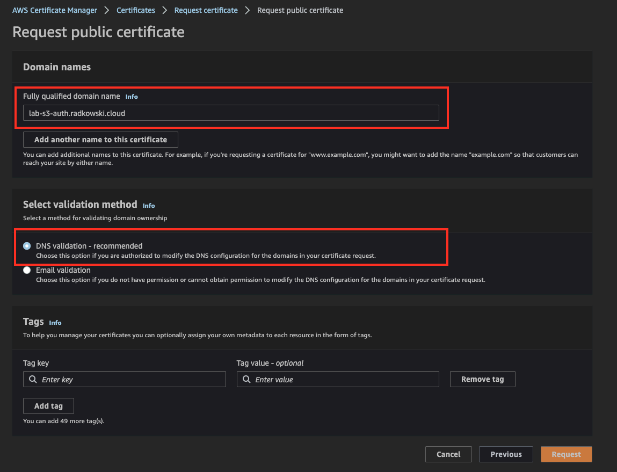Click the fully qualified domain name field
617x472 pixels.
[231, 113]
